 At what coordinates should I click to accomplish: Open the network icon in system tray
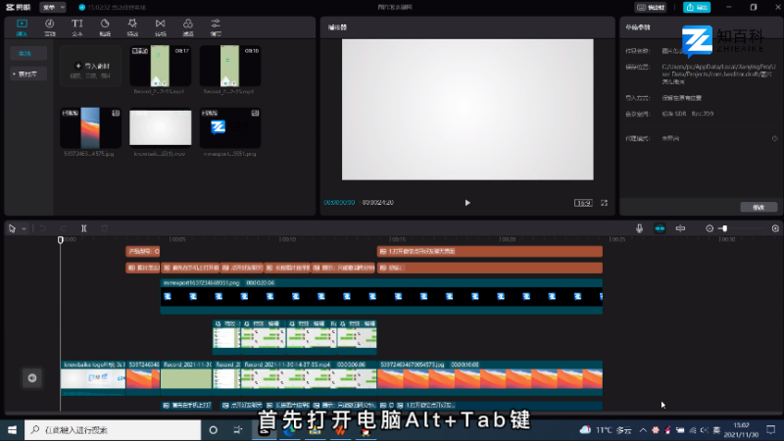(693, 430)
